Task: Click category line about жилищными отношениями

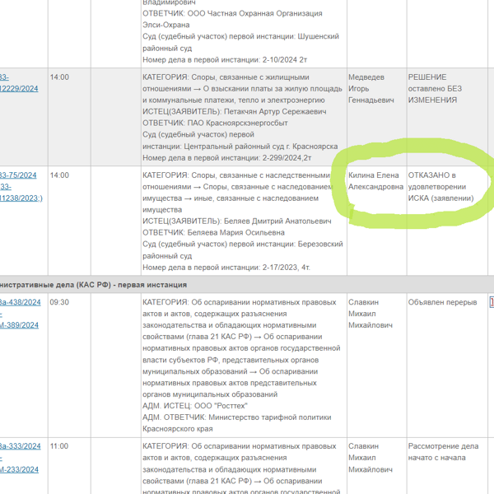Action: coord(226,77)
